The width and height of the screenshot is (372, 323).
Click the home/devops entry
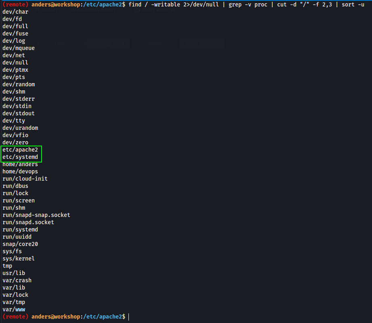(20, 171)
